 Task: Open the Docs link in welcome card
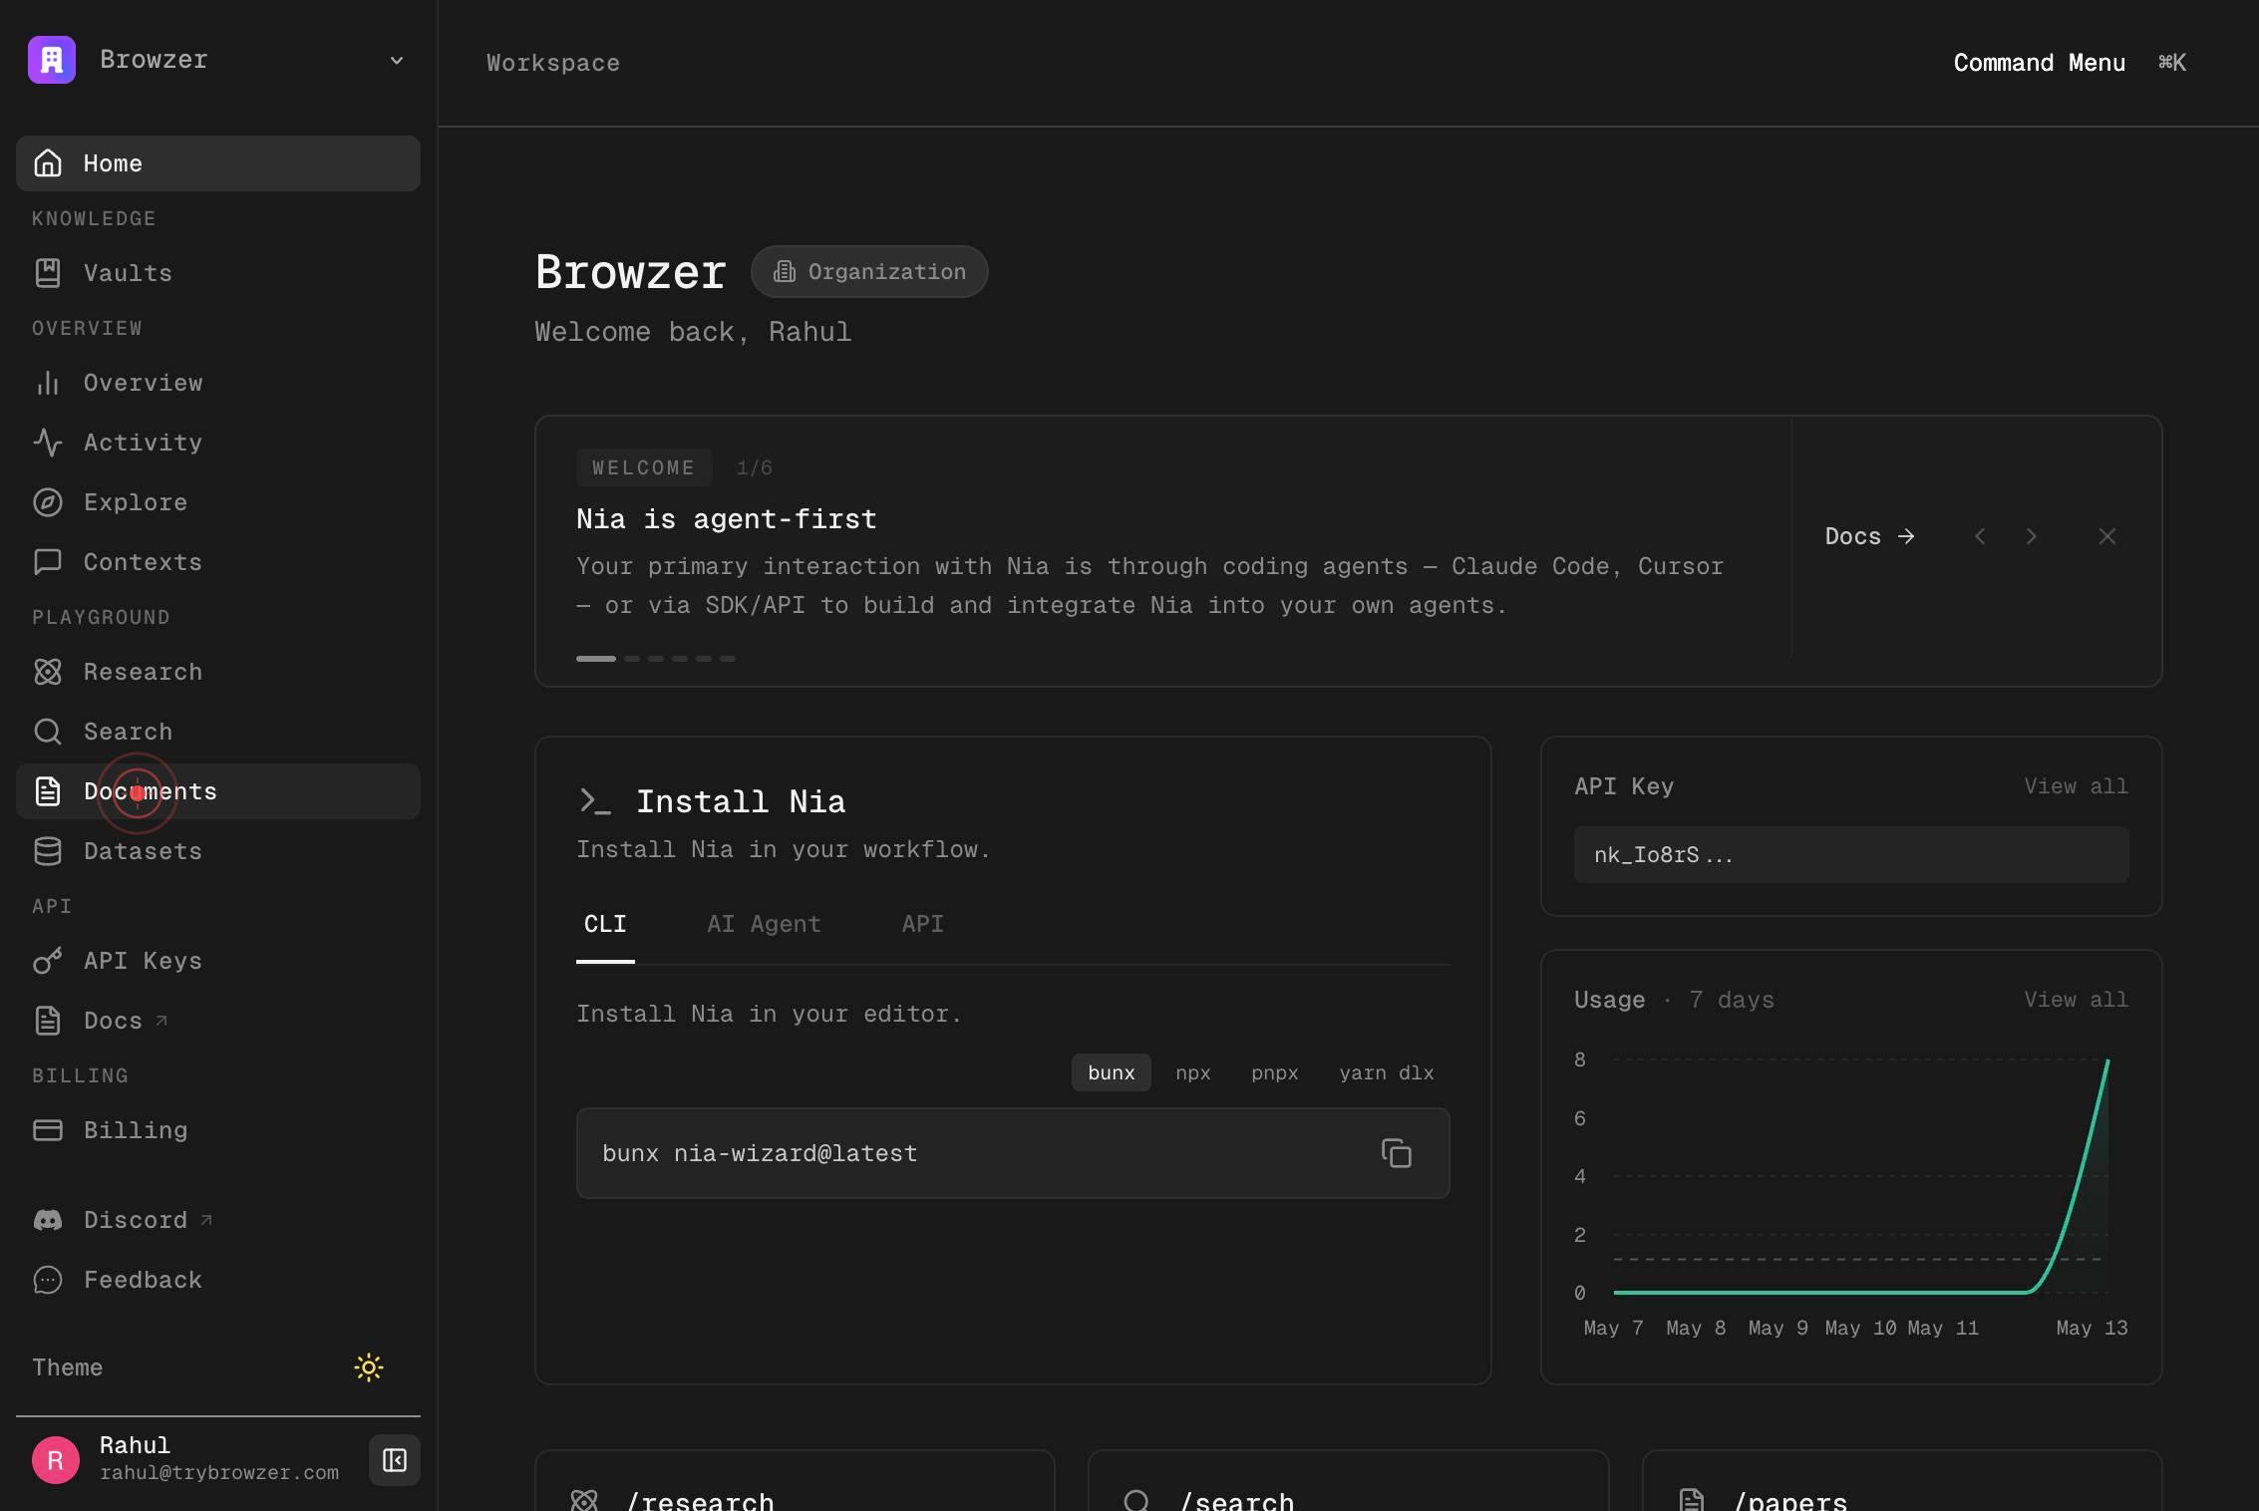tap(1869, 536)
